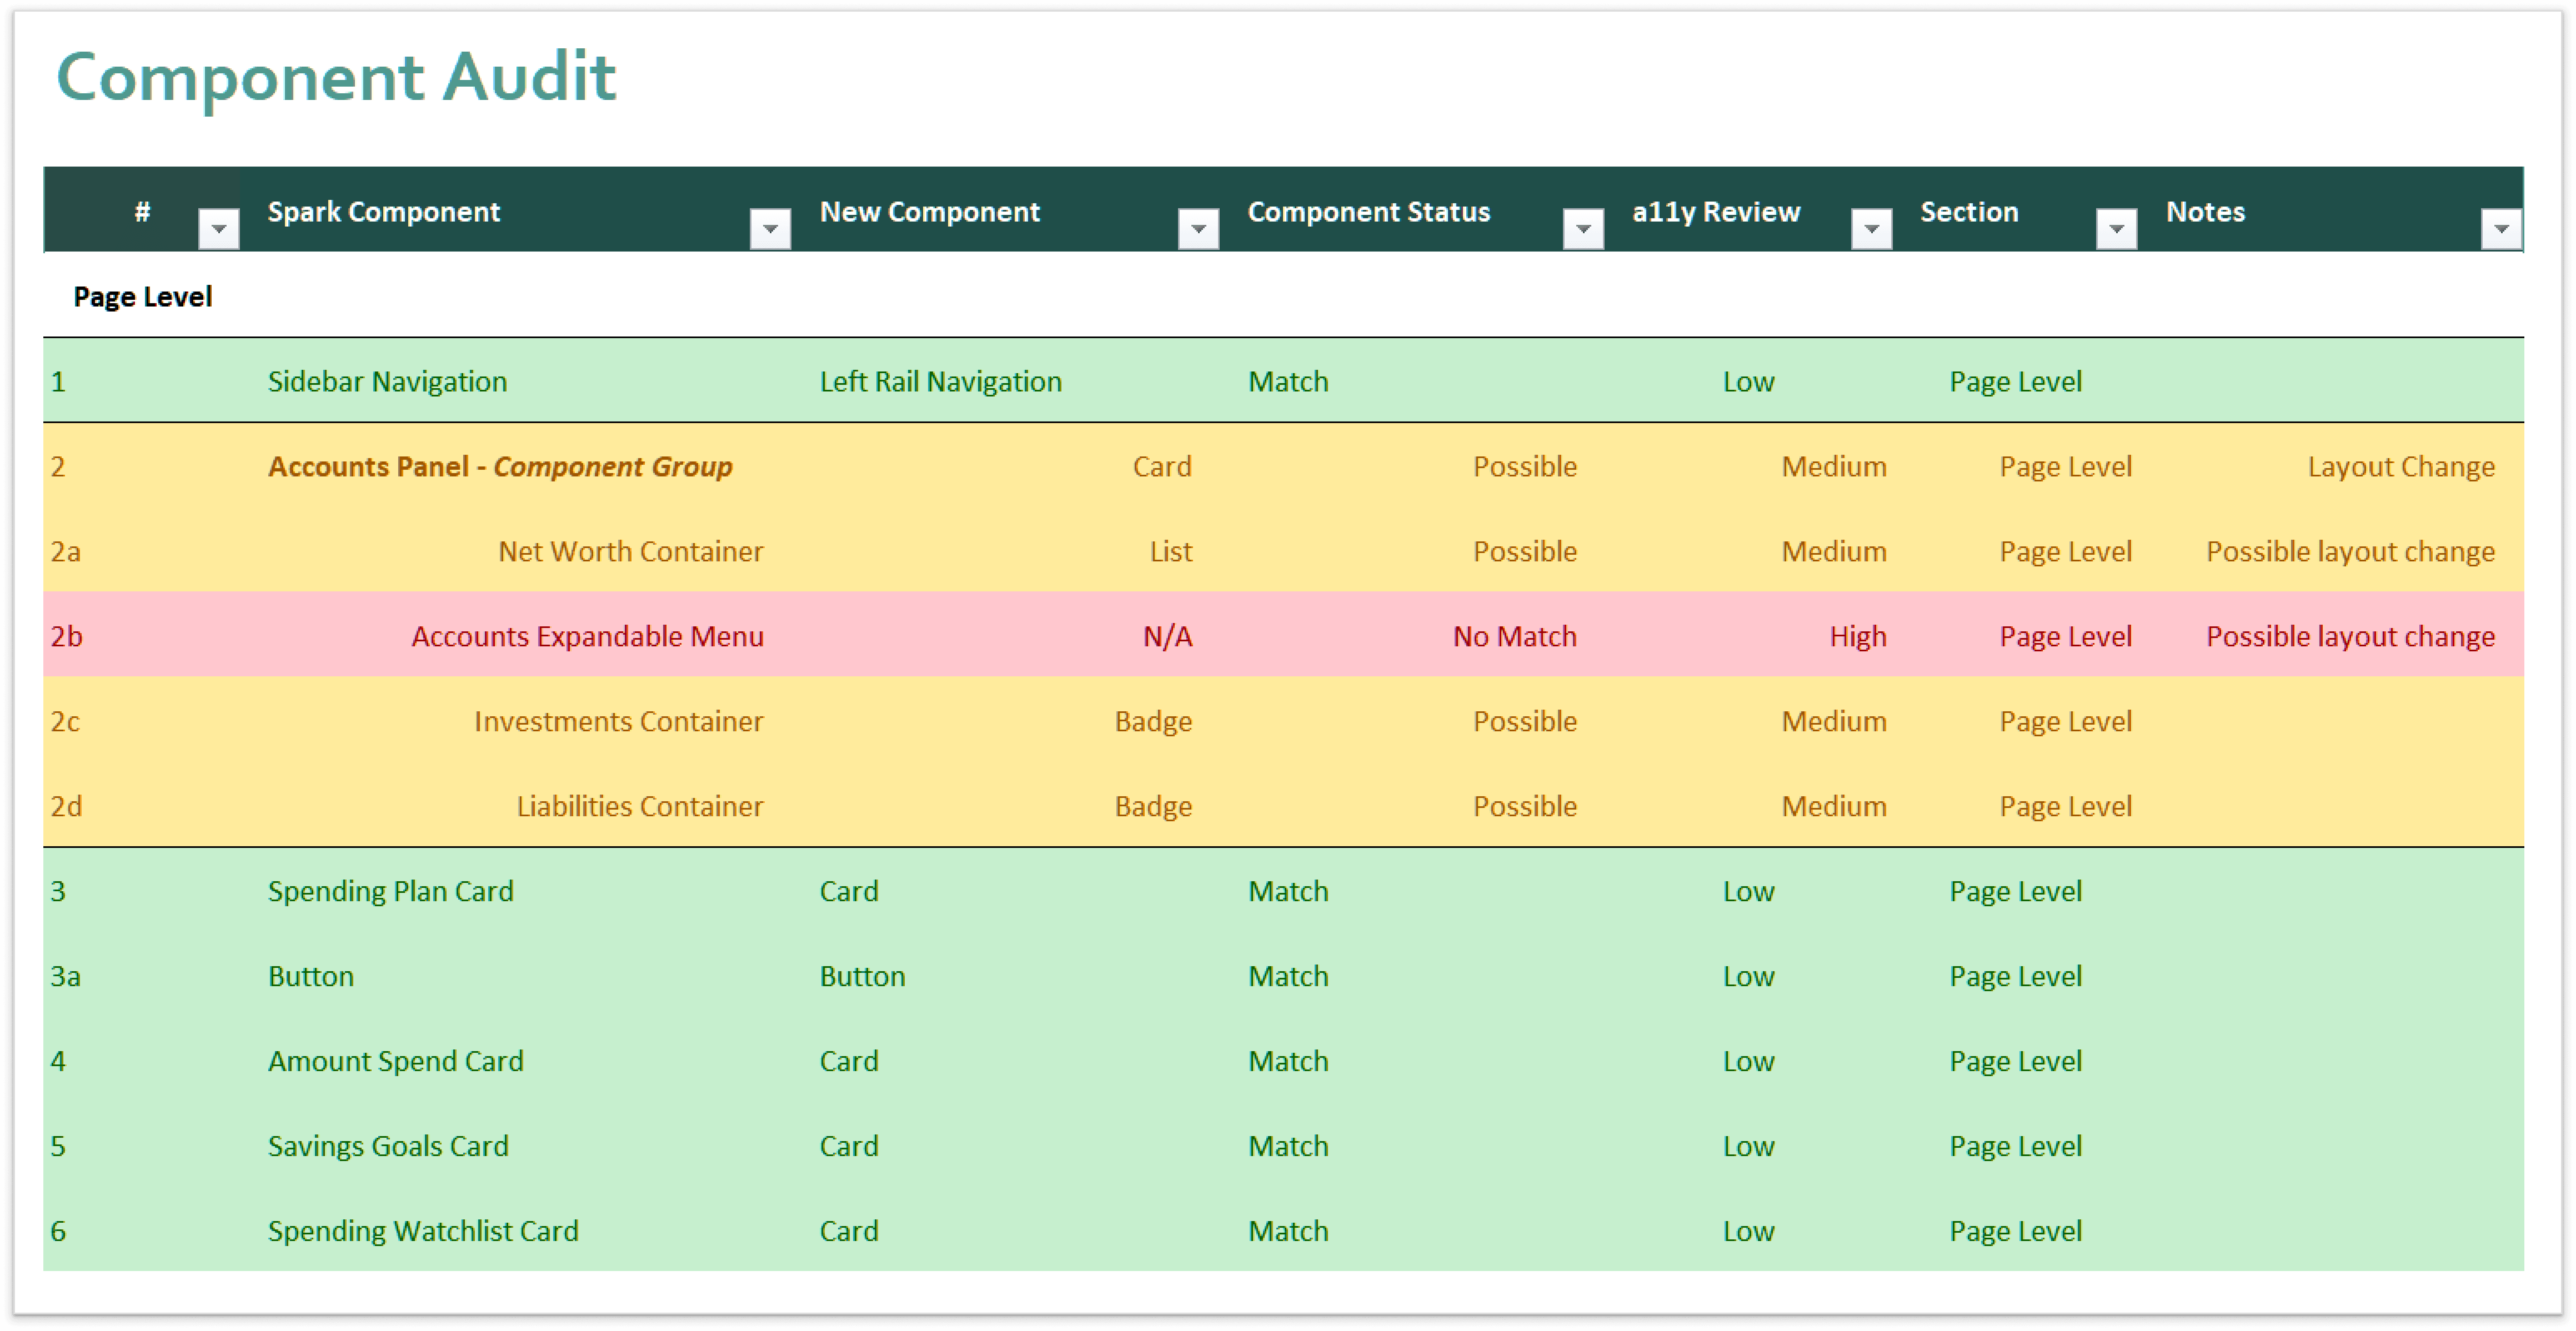Select the Spending Plan Card cell

coord(391,892)
